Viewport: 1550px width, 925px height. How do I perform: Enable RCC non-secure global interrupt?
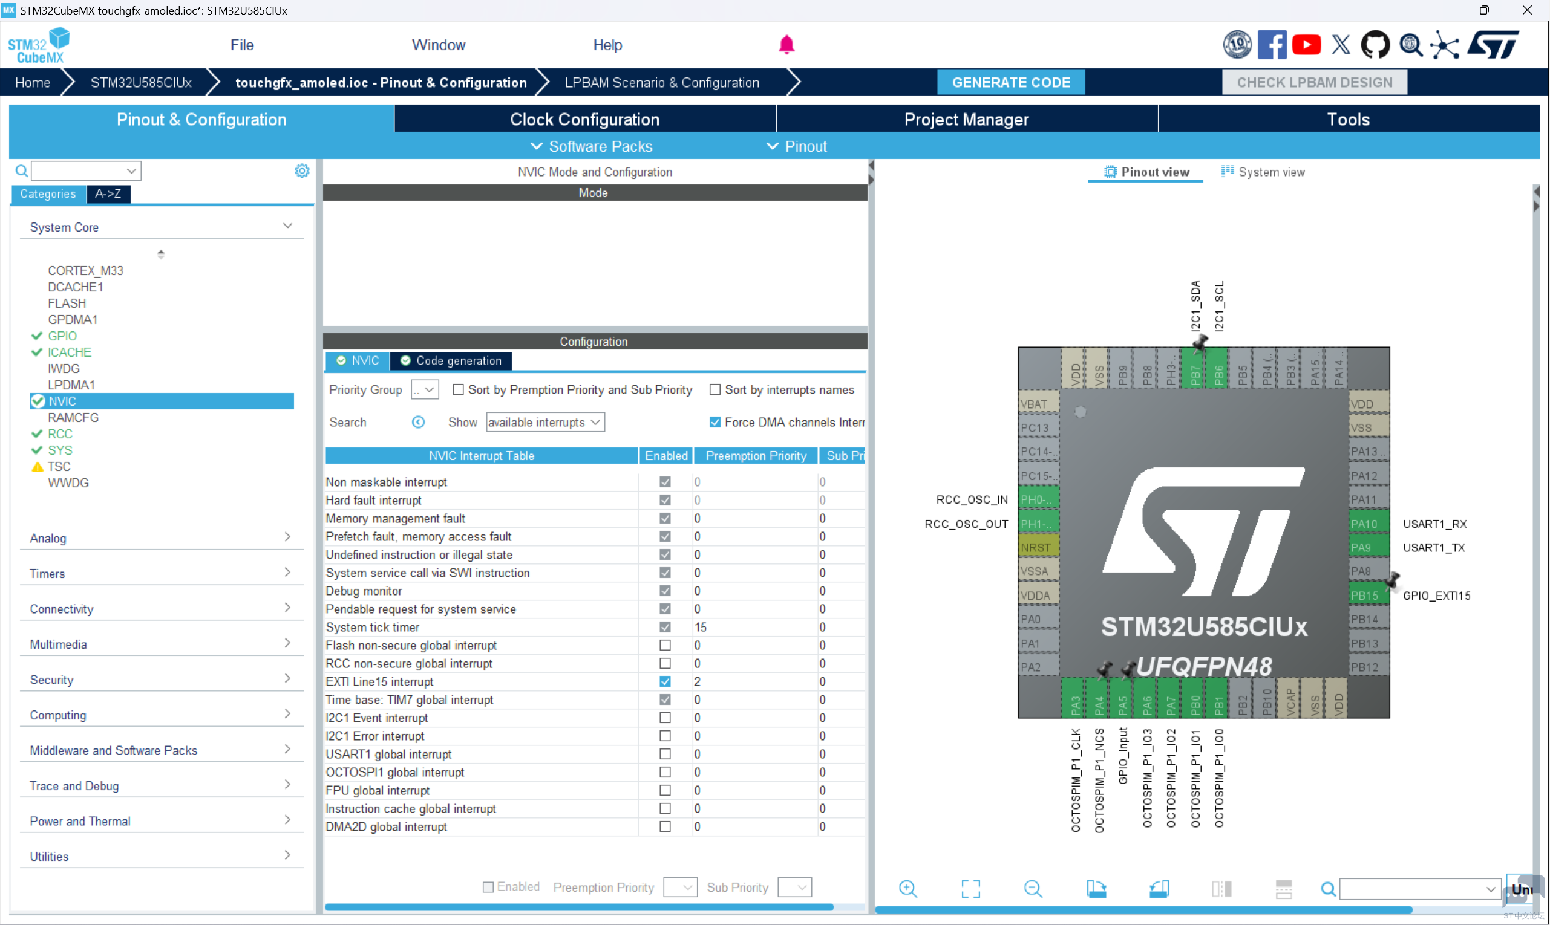coord(665,664)
